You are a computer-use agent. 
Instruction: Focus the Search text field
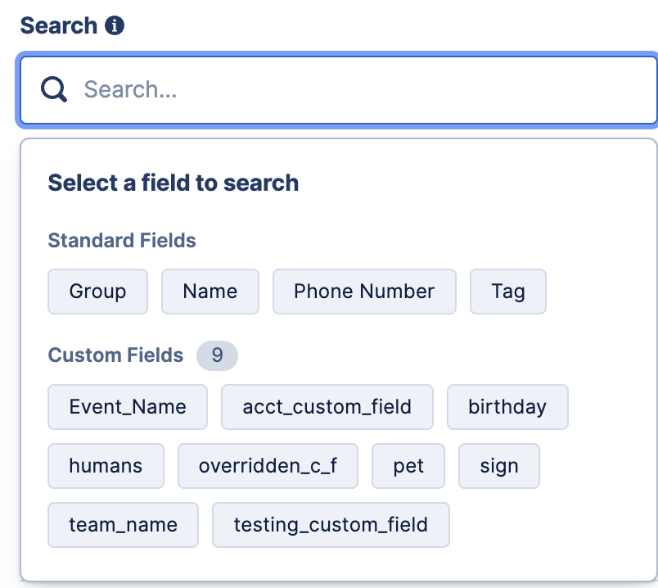pyautogui.click(x=338, y=90)
